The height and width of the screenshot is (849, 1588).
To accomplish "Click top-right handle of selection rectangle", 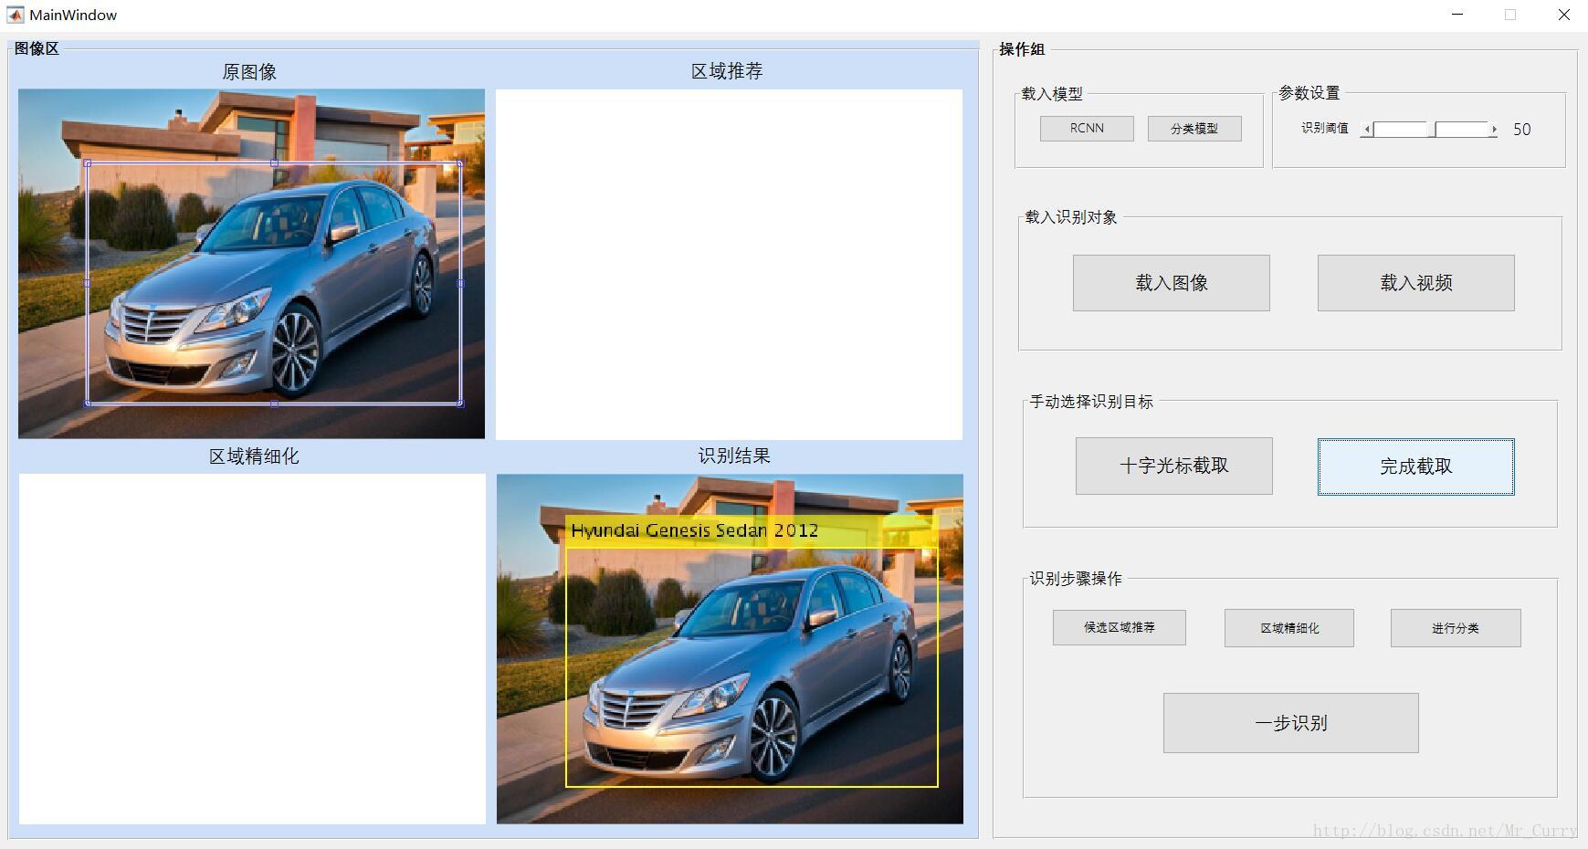I will pyautogui.click(x=460, y=163).
